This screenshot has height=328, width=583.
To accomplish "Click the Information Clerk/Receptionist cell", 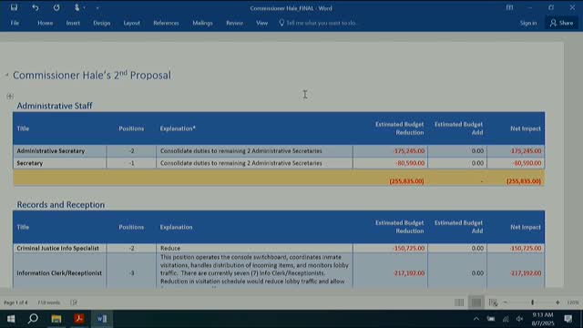I will [x=60, y=273].
